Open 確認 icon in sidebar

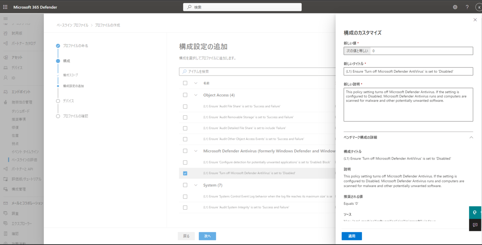pyautogui.click(x=6, y=233)
